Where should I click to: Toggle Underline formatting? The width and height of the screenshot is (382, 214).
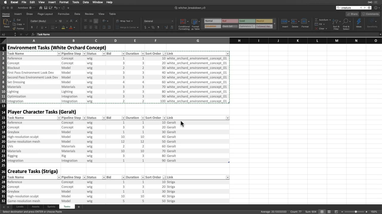41,27
